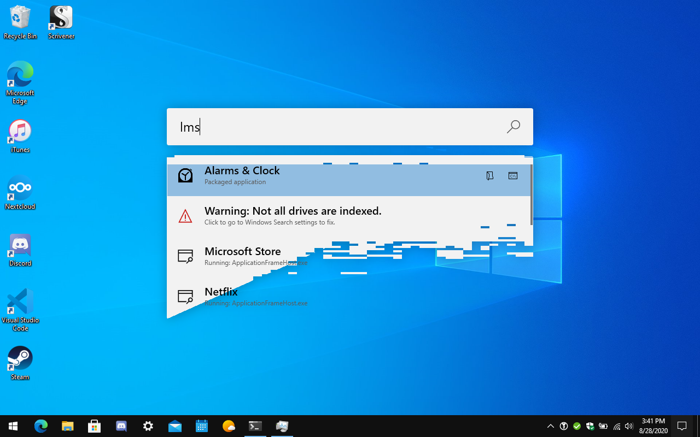The height and width of the screenshot is (437, 700).
Task: Open Discord from the taskbar
Action: [x=121, y=426]
